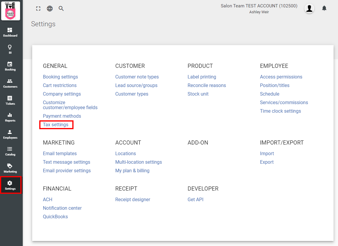Open My plan & billing link

132,171
